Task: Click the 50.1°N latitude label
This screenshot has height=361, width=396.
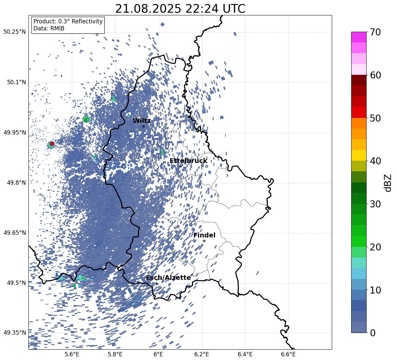Action: 16,82
